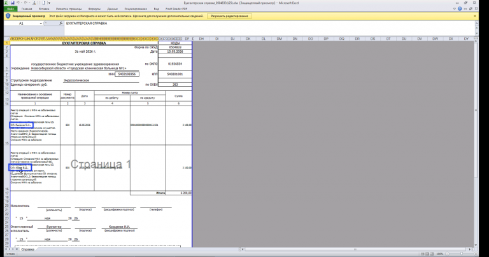The height and width of the screenshot is (257, 489).
Task: Click the zoom out minus button
Action: coord(447,254)
